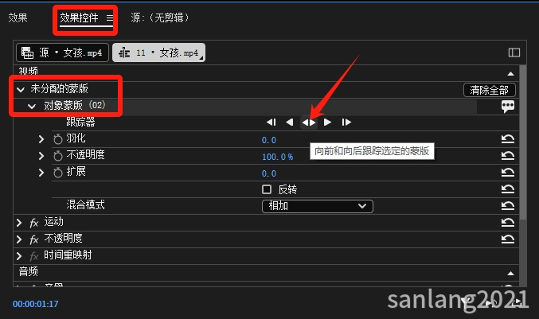Open the comment bubble icon for 对象蒙版

pyautogui.click(x=508, y=107)
